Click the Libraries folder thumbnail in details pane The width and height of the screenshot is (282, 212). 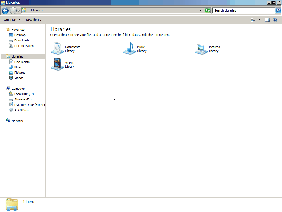click(x=12, y=204)
